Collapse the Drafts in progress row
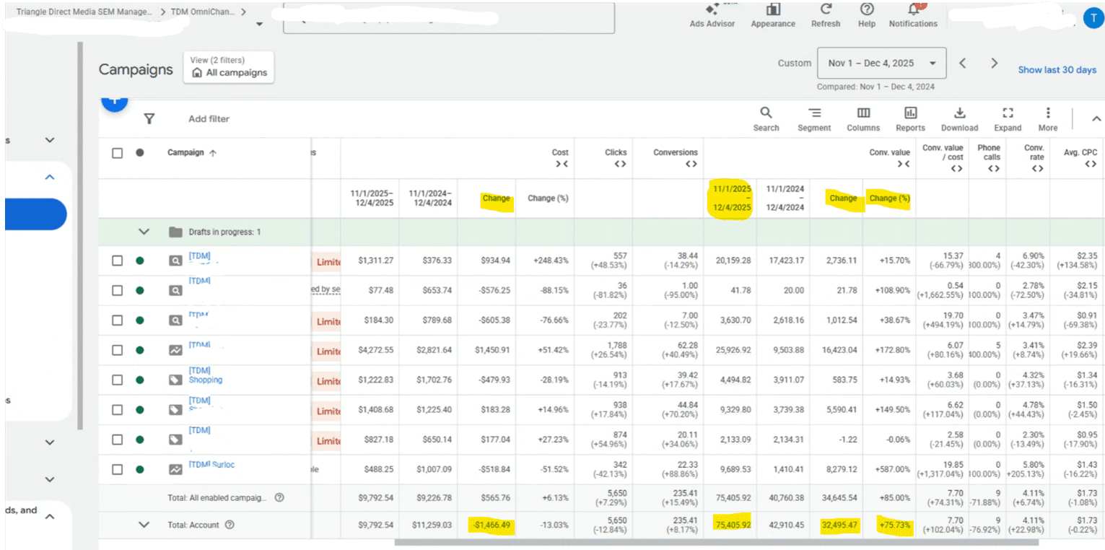The height and width of the screenshot is (550, 1105). click(x=144, y=232)
